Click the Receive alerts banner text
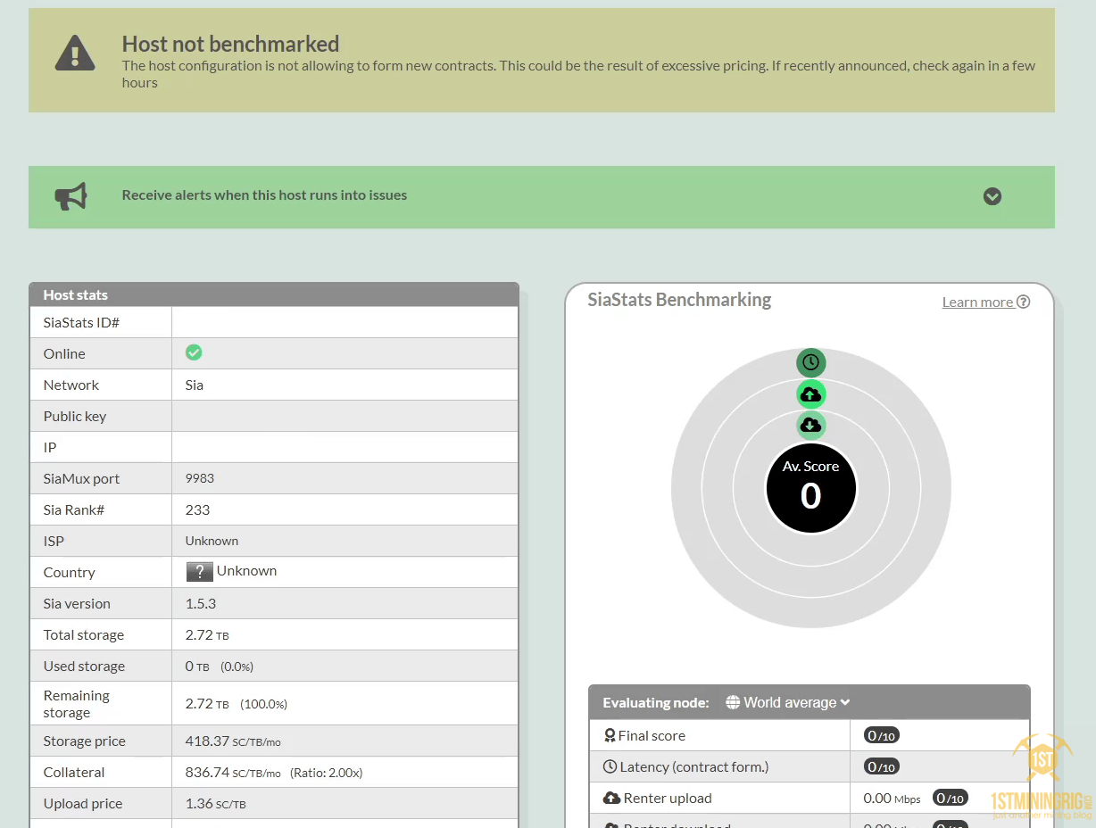1096x828 pixels. click(x=264, y=195)
